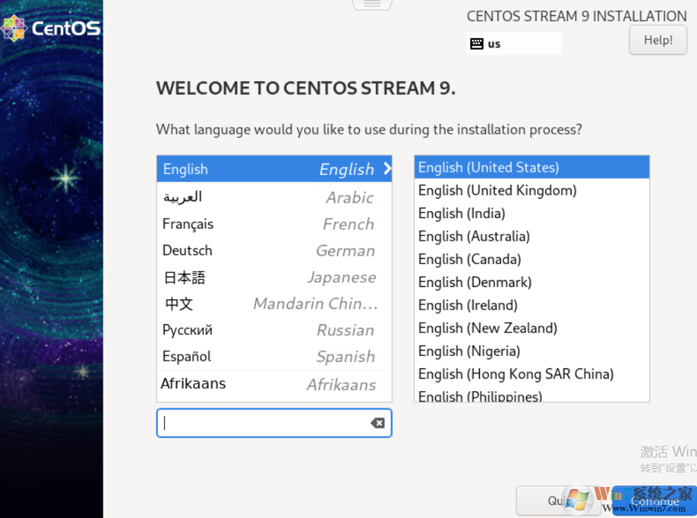
Task: Clear the language search field with backspace icon
Action: point(377,423)
